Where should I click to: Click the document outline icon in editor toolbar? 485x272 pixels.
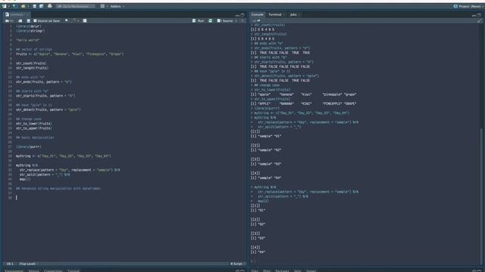click(242, 20)
